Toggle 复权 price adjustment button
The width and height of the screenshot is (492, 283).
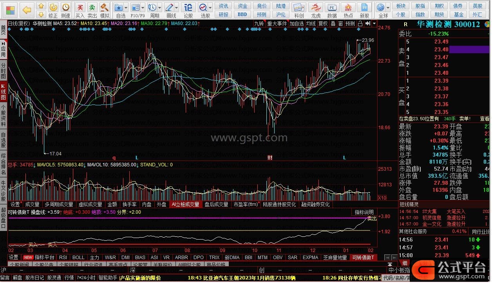coord(323,23)
